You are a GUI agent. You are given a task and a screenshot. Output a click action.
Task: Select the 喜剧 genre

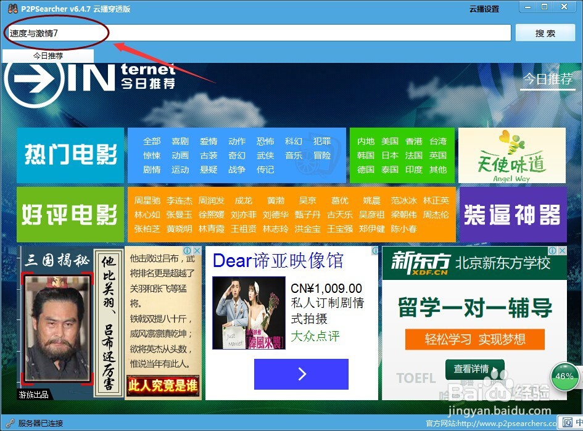click(x=180, y=141)
